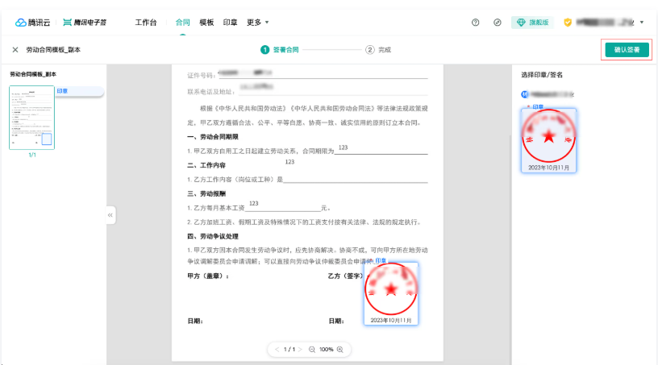658x365 pixels.
Task: Click the 合同期限 field with 123
Action: pos(381,150)
